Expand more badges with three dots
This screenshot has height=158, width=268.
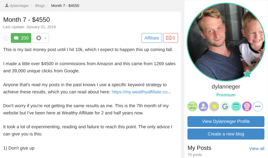coord(258,106)
